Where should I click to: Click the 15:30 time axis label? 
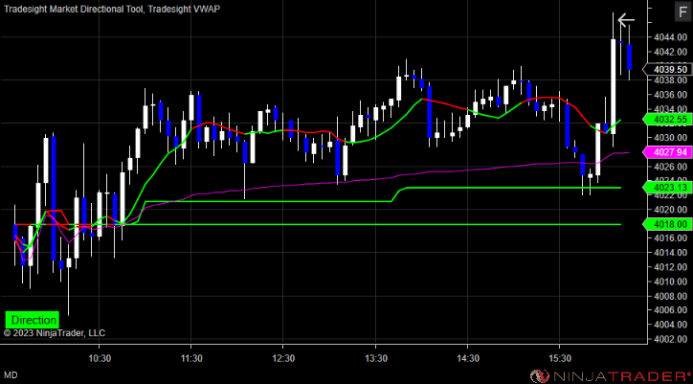pyautogui.click(x=560, y=357)
